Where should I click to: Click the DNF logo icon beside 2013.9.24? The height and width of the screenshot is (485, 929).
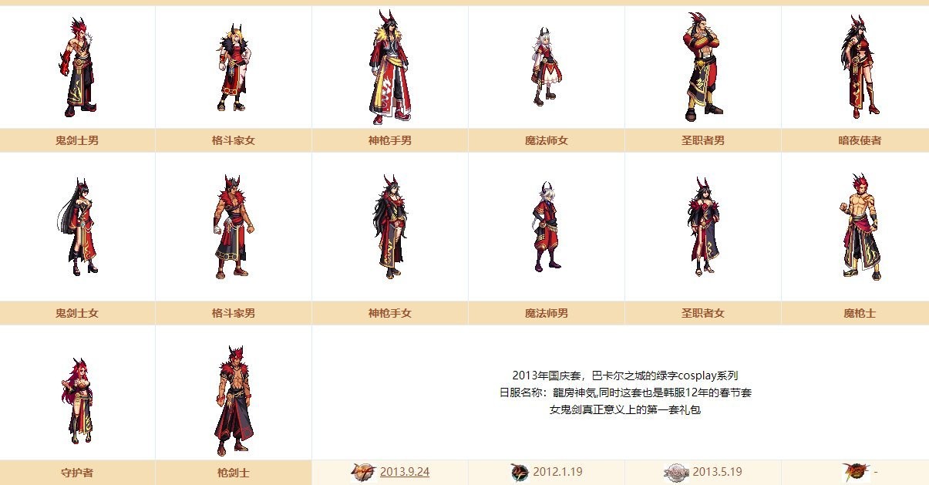363,472
